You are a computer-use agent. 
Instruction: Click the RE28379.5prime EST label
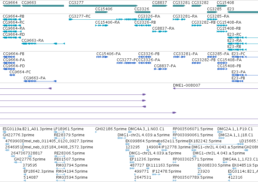pyautogui.click(x=69, y=135)
